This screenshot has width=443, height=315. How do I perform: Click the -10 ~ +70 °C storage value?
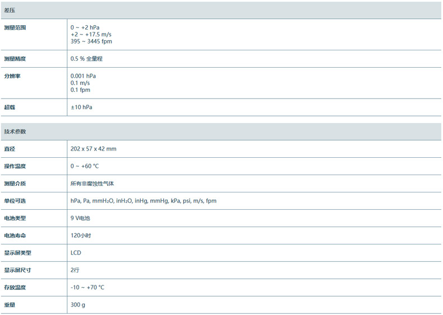click(87, 288)
